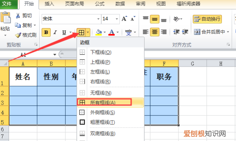Click cell B1 containing 性别
Viewport: 236px width, 141px height.
click(x=51, y=76)
